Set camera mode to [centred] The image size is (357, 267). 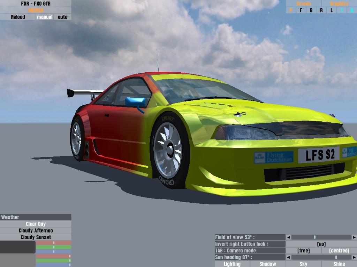[339, 250]
